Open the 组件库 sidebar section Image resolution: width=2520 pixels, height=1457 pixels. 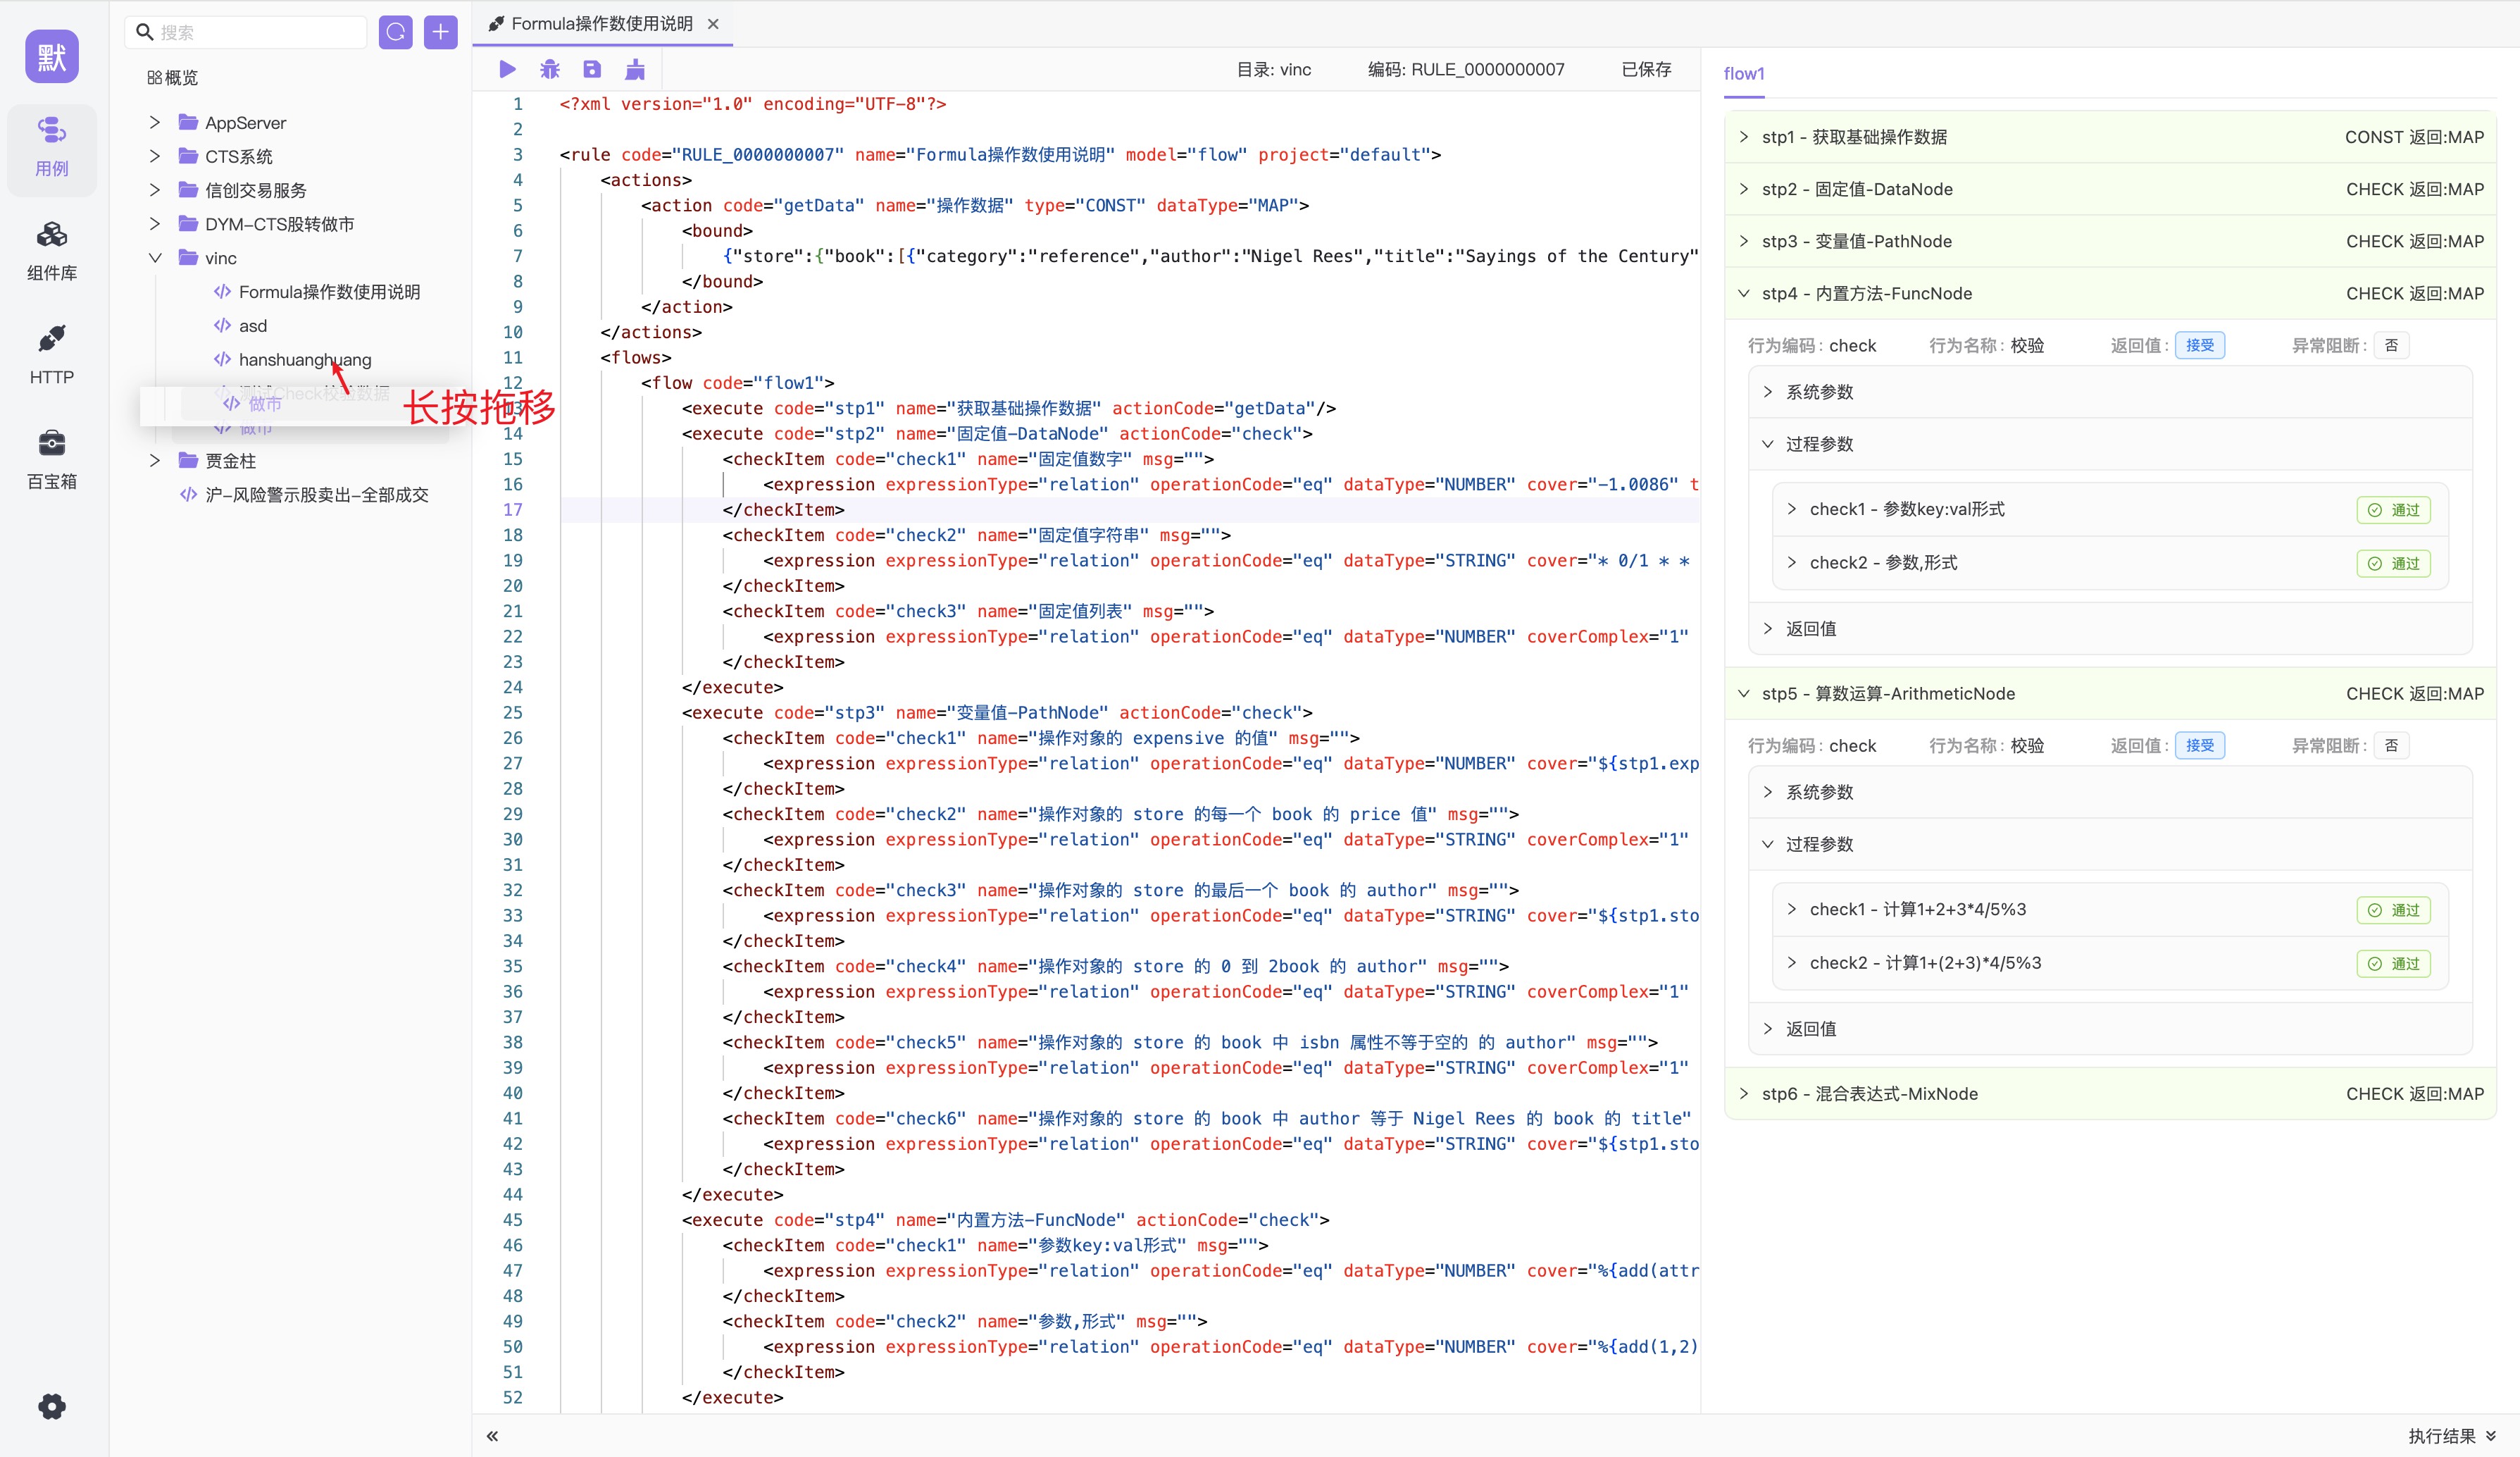(x=52, y=250)
